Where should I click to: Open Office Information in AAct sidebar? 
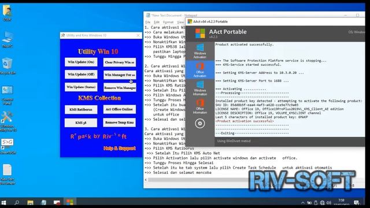[x=200, y=106]
